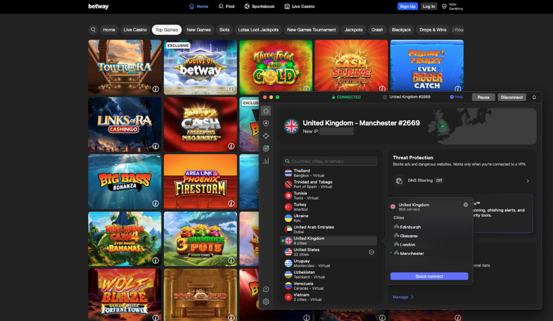Click the minus icon beside United States
The height and width of the screenshot is (321, 553).
[x=372, y=252]
